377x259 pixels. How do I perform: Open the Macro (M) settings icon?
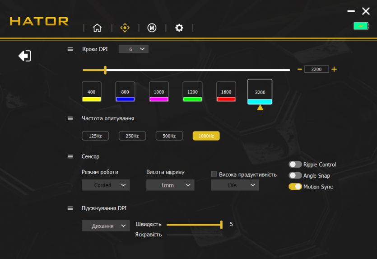pyautogui.click(x=152, y=28)
